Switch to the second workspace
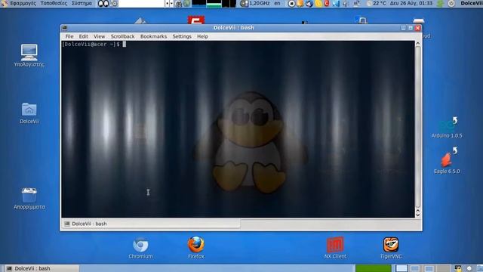This screenshot has width=483, height=272. tap(415, 268)
